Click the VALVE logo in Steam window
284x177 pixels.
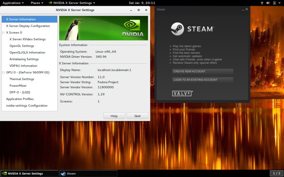[x=183, y=93]
